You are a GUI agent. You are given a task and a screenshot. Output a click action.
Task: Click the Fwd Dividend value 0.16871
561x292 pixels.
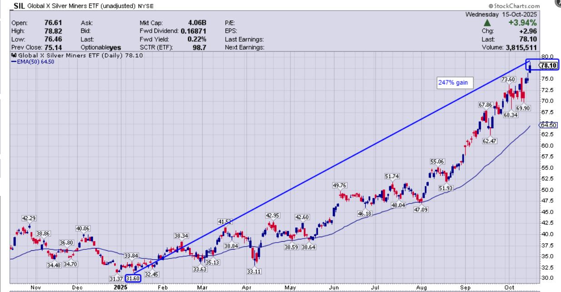pyautogui.click(x=194, y=31)
